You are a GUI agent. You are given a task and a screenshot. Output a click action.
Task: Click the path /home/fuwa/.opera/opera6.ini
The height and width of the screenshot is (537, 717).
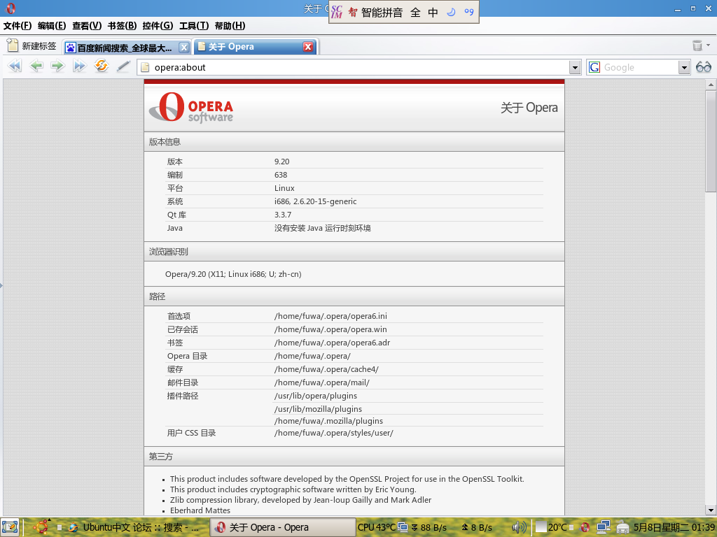(x=330, y=316)
